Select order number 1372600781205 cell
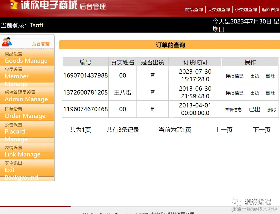Viewport: 280px width, 214px height. click(x=85, y=92)
